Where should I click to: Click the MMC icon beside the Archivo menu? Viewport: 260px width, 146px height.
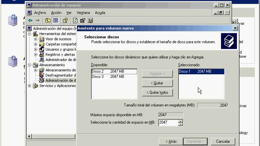(x=30, y=13)
